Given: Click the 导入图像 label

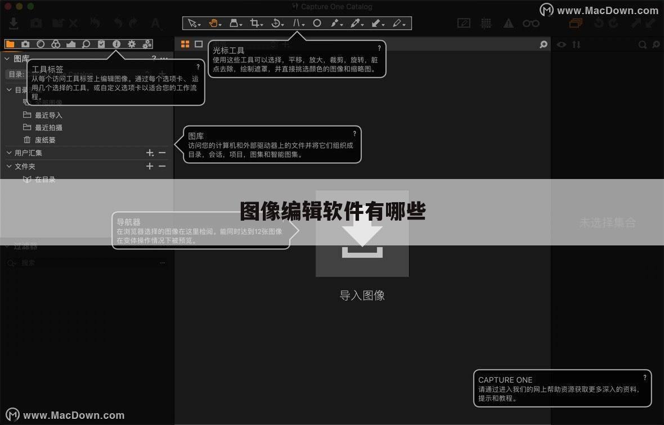Looking at the screenshot, I should (362, 296).
